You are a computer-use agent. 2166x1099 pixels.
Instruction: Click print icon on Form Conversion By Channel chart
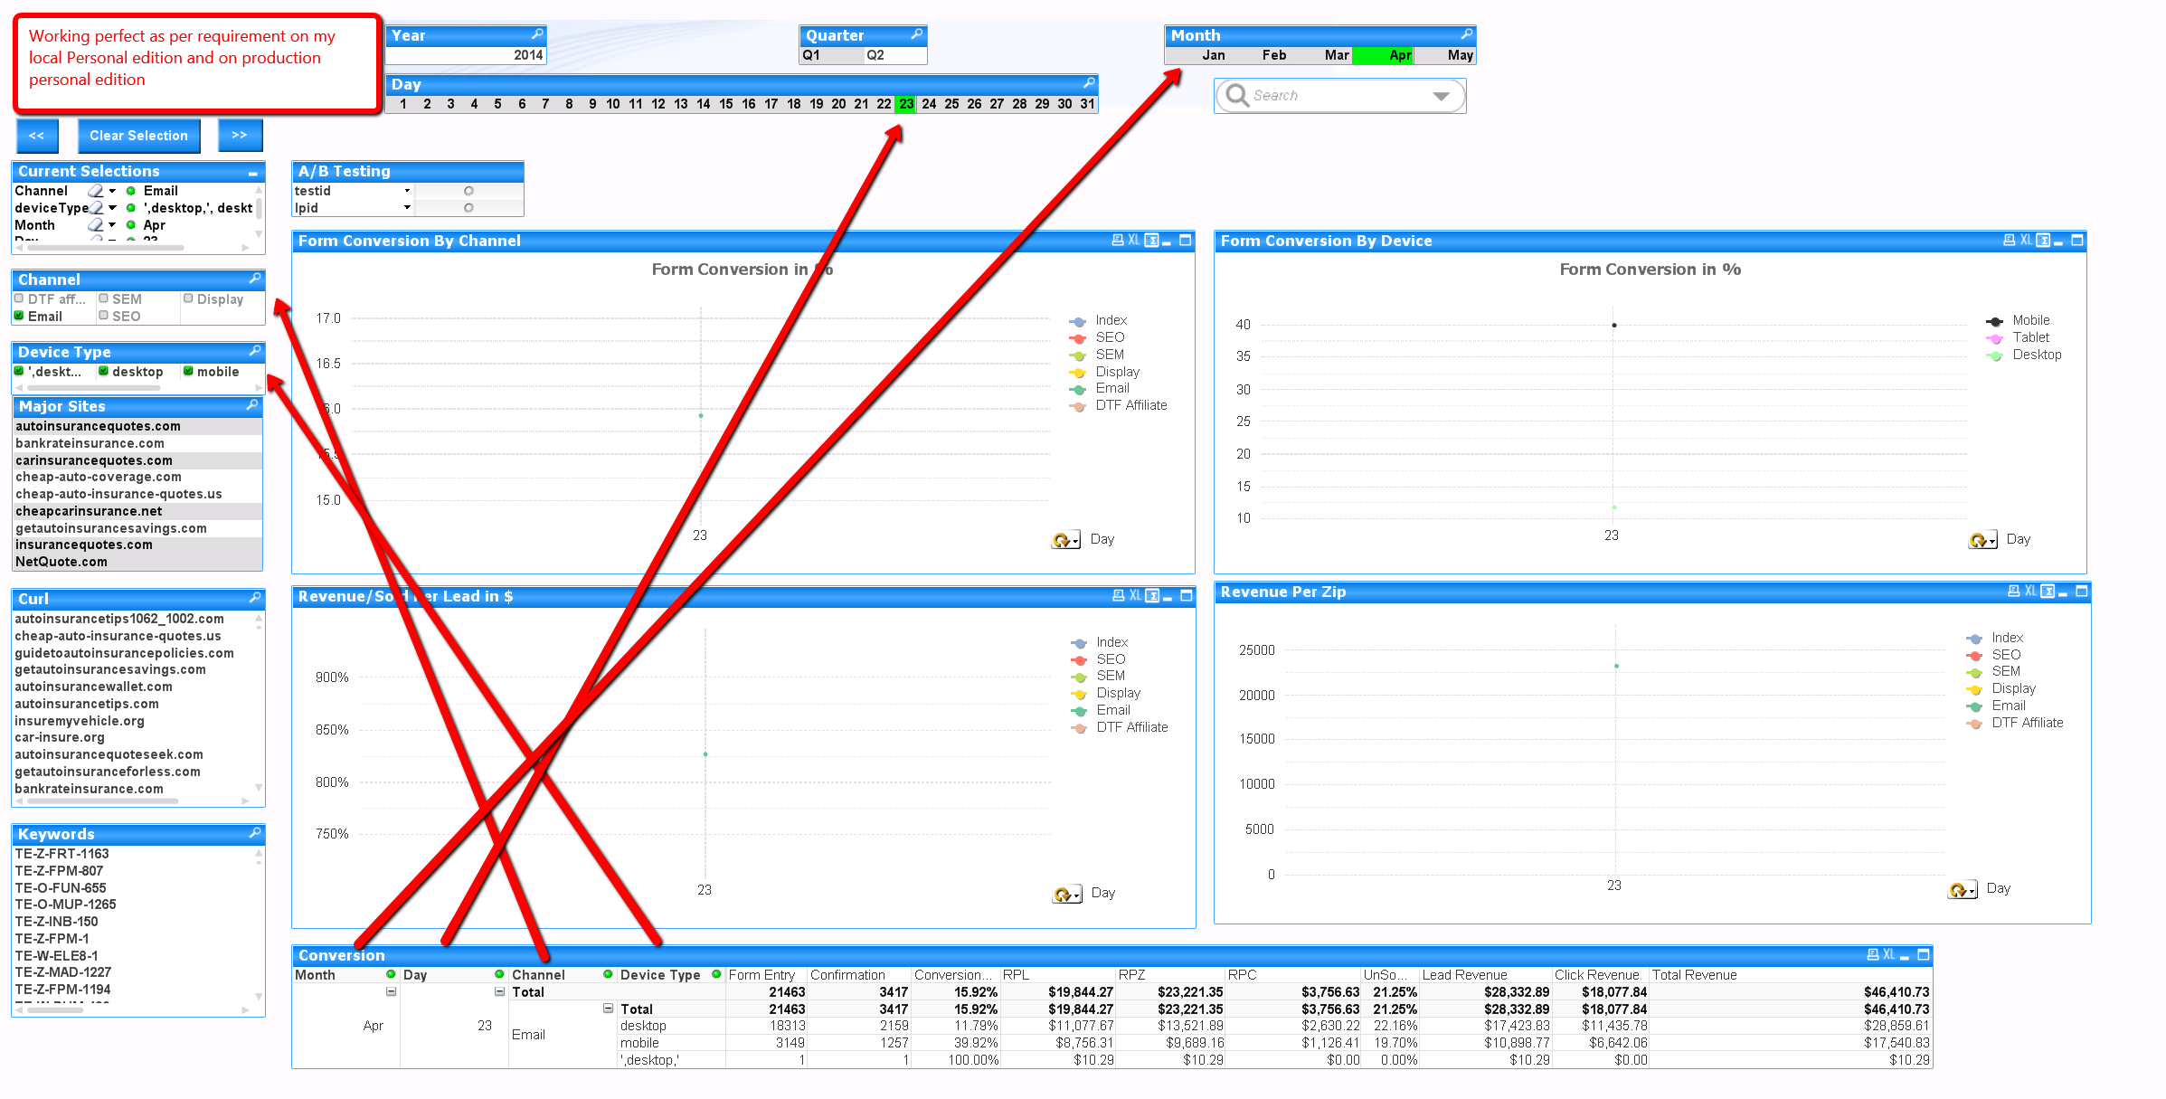click(1118, 241)
